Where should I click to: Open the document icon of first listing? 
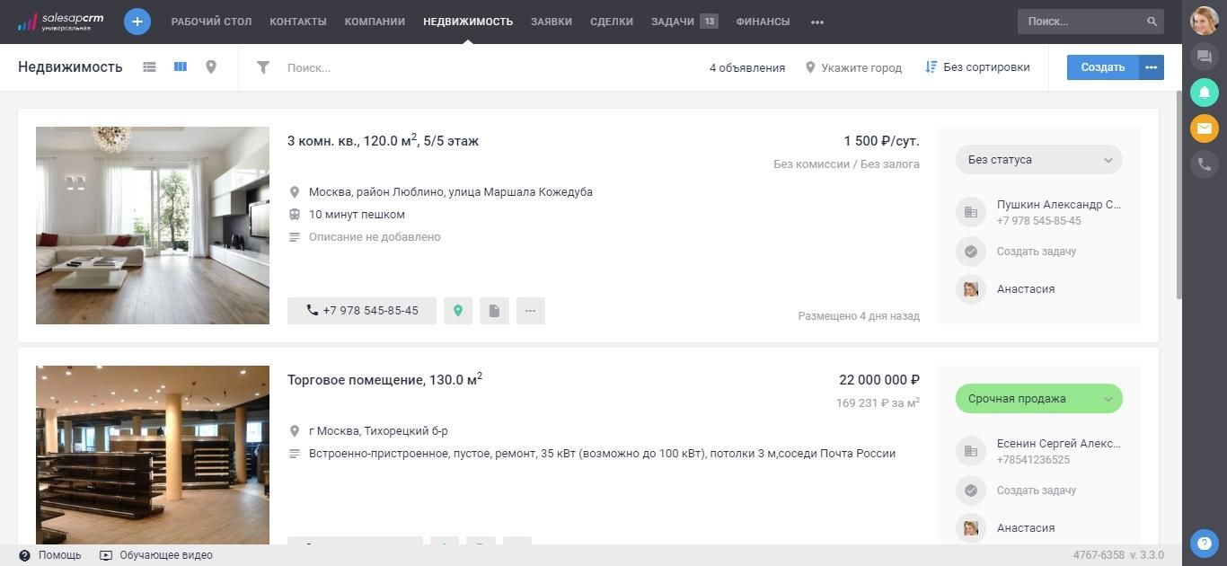coord(494,311)
